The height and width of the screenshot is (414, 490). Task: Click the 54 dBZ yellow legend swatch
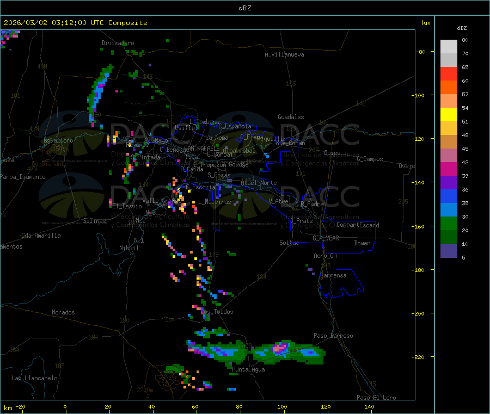(x=449, y=115)
